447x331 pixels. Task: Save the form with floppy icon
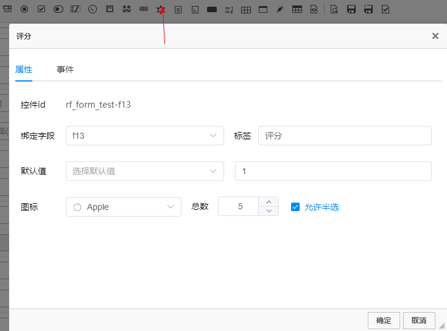click(351, 9)
